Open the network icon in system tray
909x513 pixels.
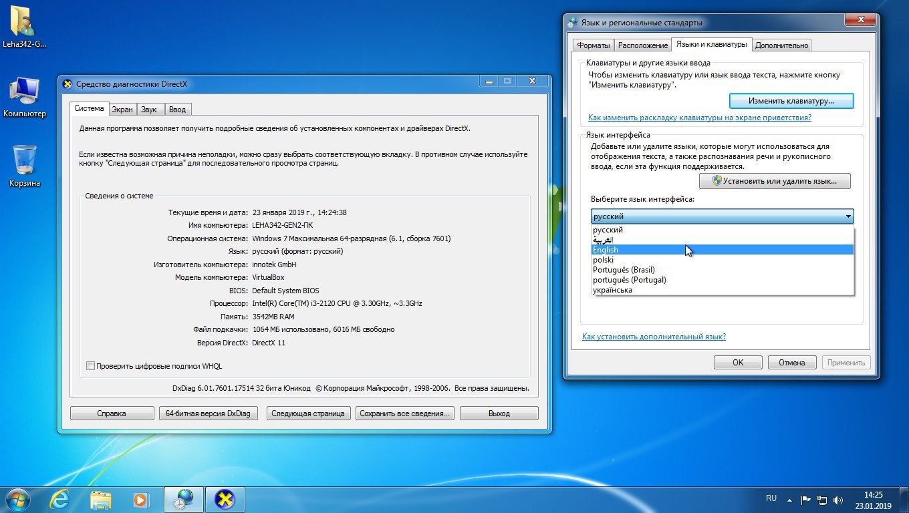pyautogui.click(x=822, y=500)
